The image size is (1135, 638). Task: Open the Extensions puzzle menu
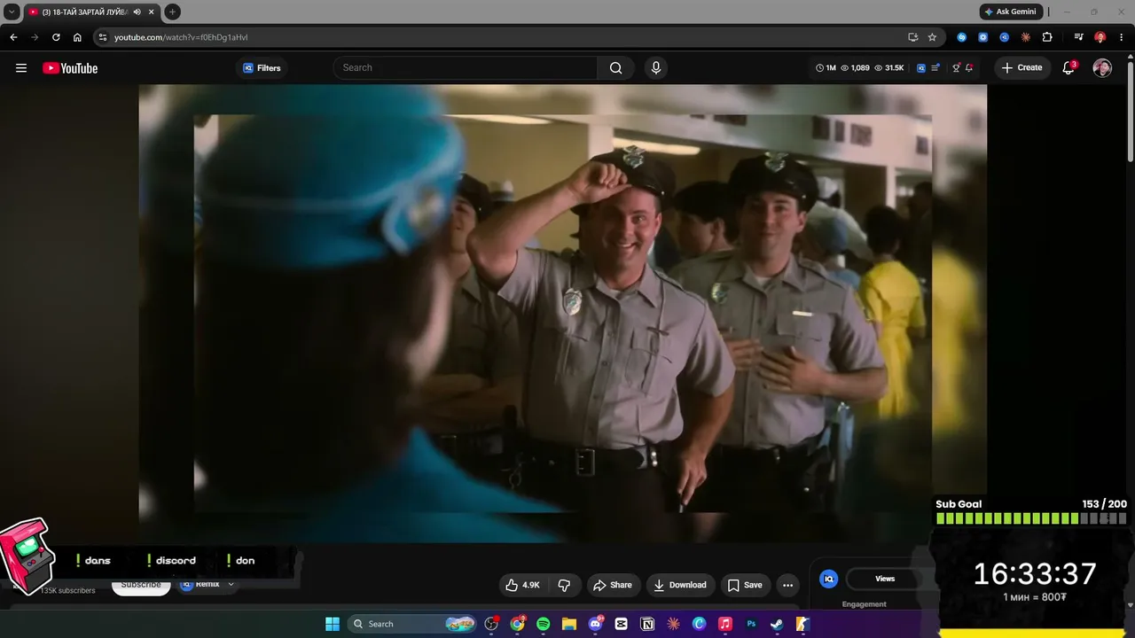click(1047, 37)
